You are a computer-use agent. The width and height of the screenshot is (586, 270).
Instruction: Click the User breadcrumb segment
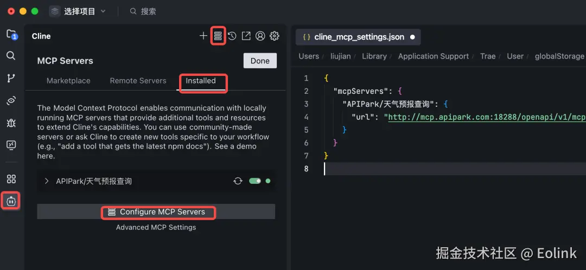tap(515, 56)
